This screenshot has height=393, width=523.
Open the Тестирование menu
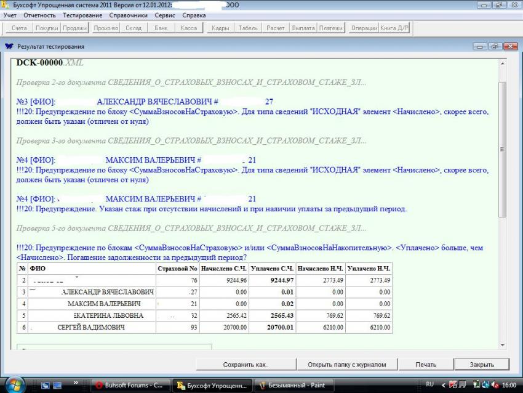click(83, 14)
